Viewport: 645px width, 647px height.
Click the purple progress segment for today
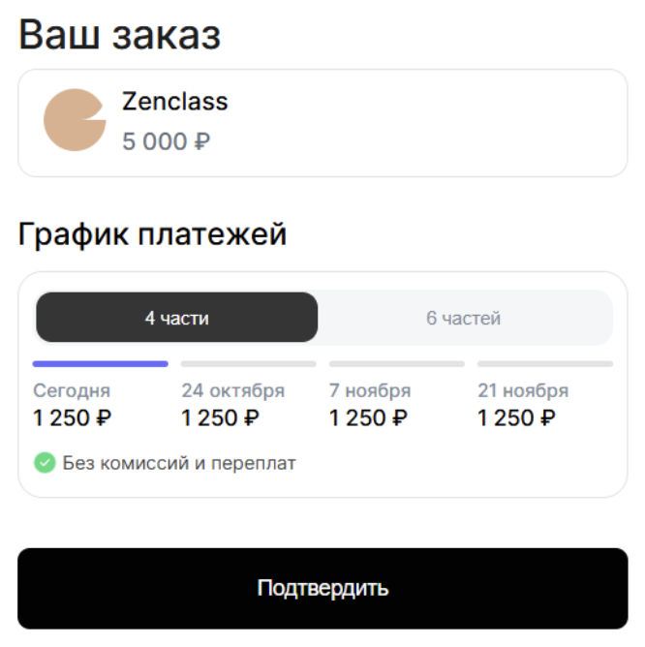[x=101, y=364]
